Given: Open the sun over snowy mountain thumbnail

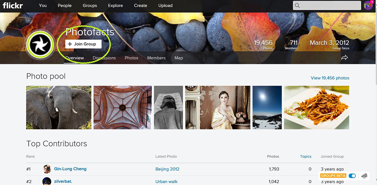Looking at the screenshot, I should pos(267,108).
